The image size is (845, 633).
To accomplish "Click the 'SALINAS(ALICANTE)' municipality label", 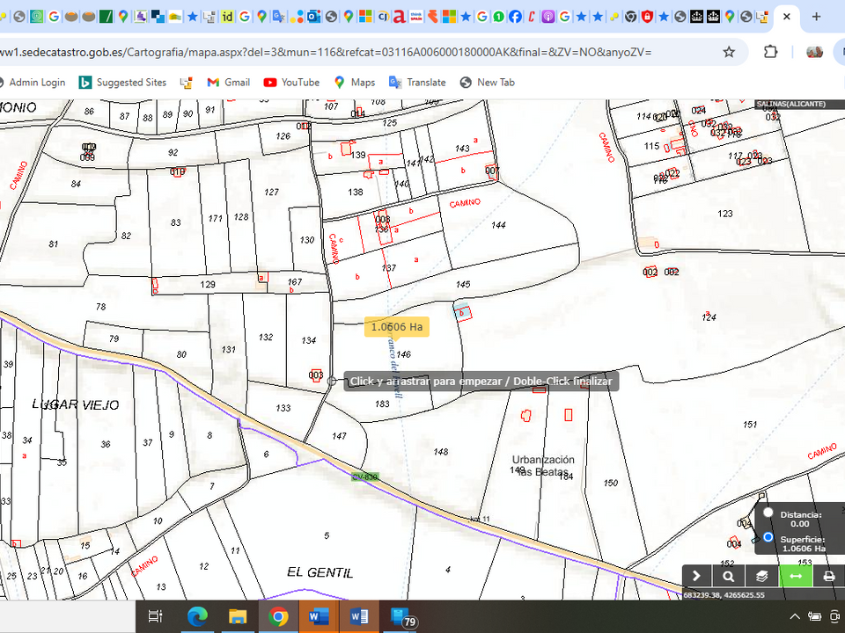I will 790,104.
